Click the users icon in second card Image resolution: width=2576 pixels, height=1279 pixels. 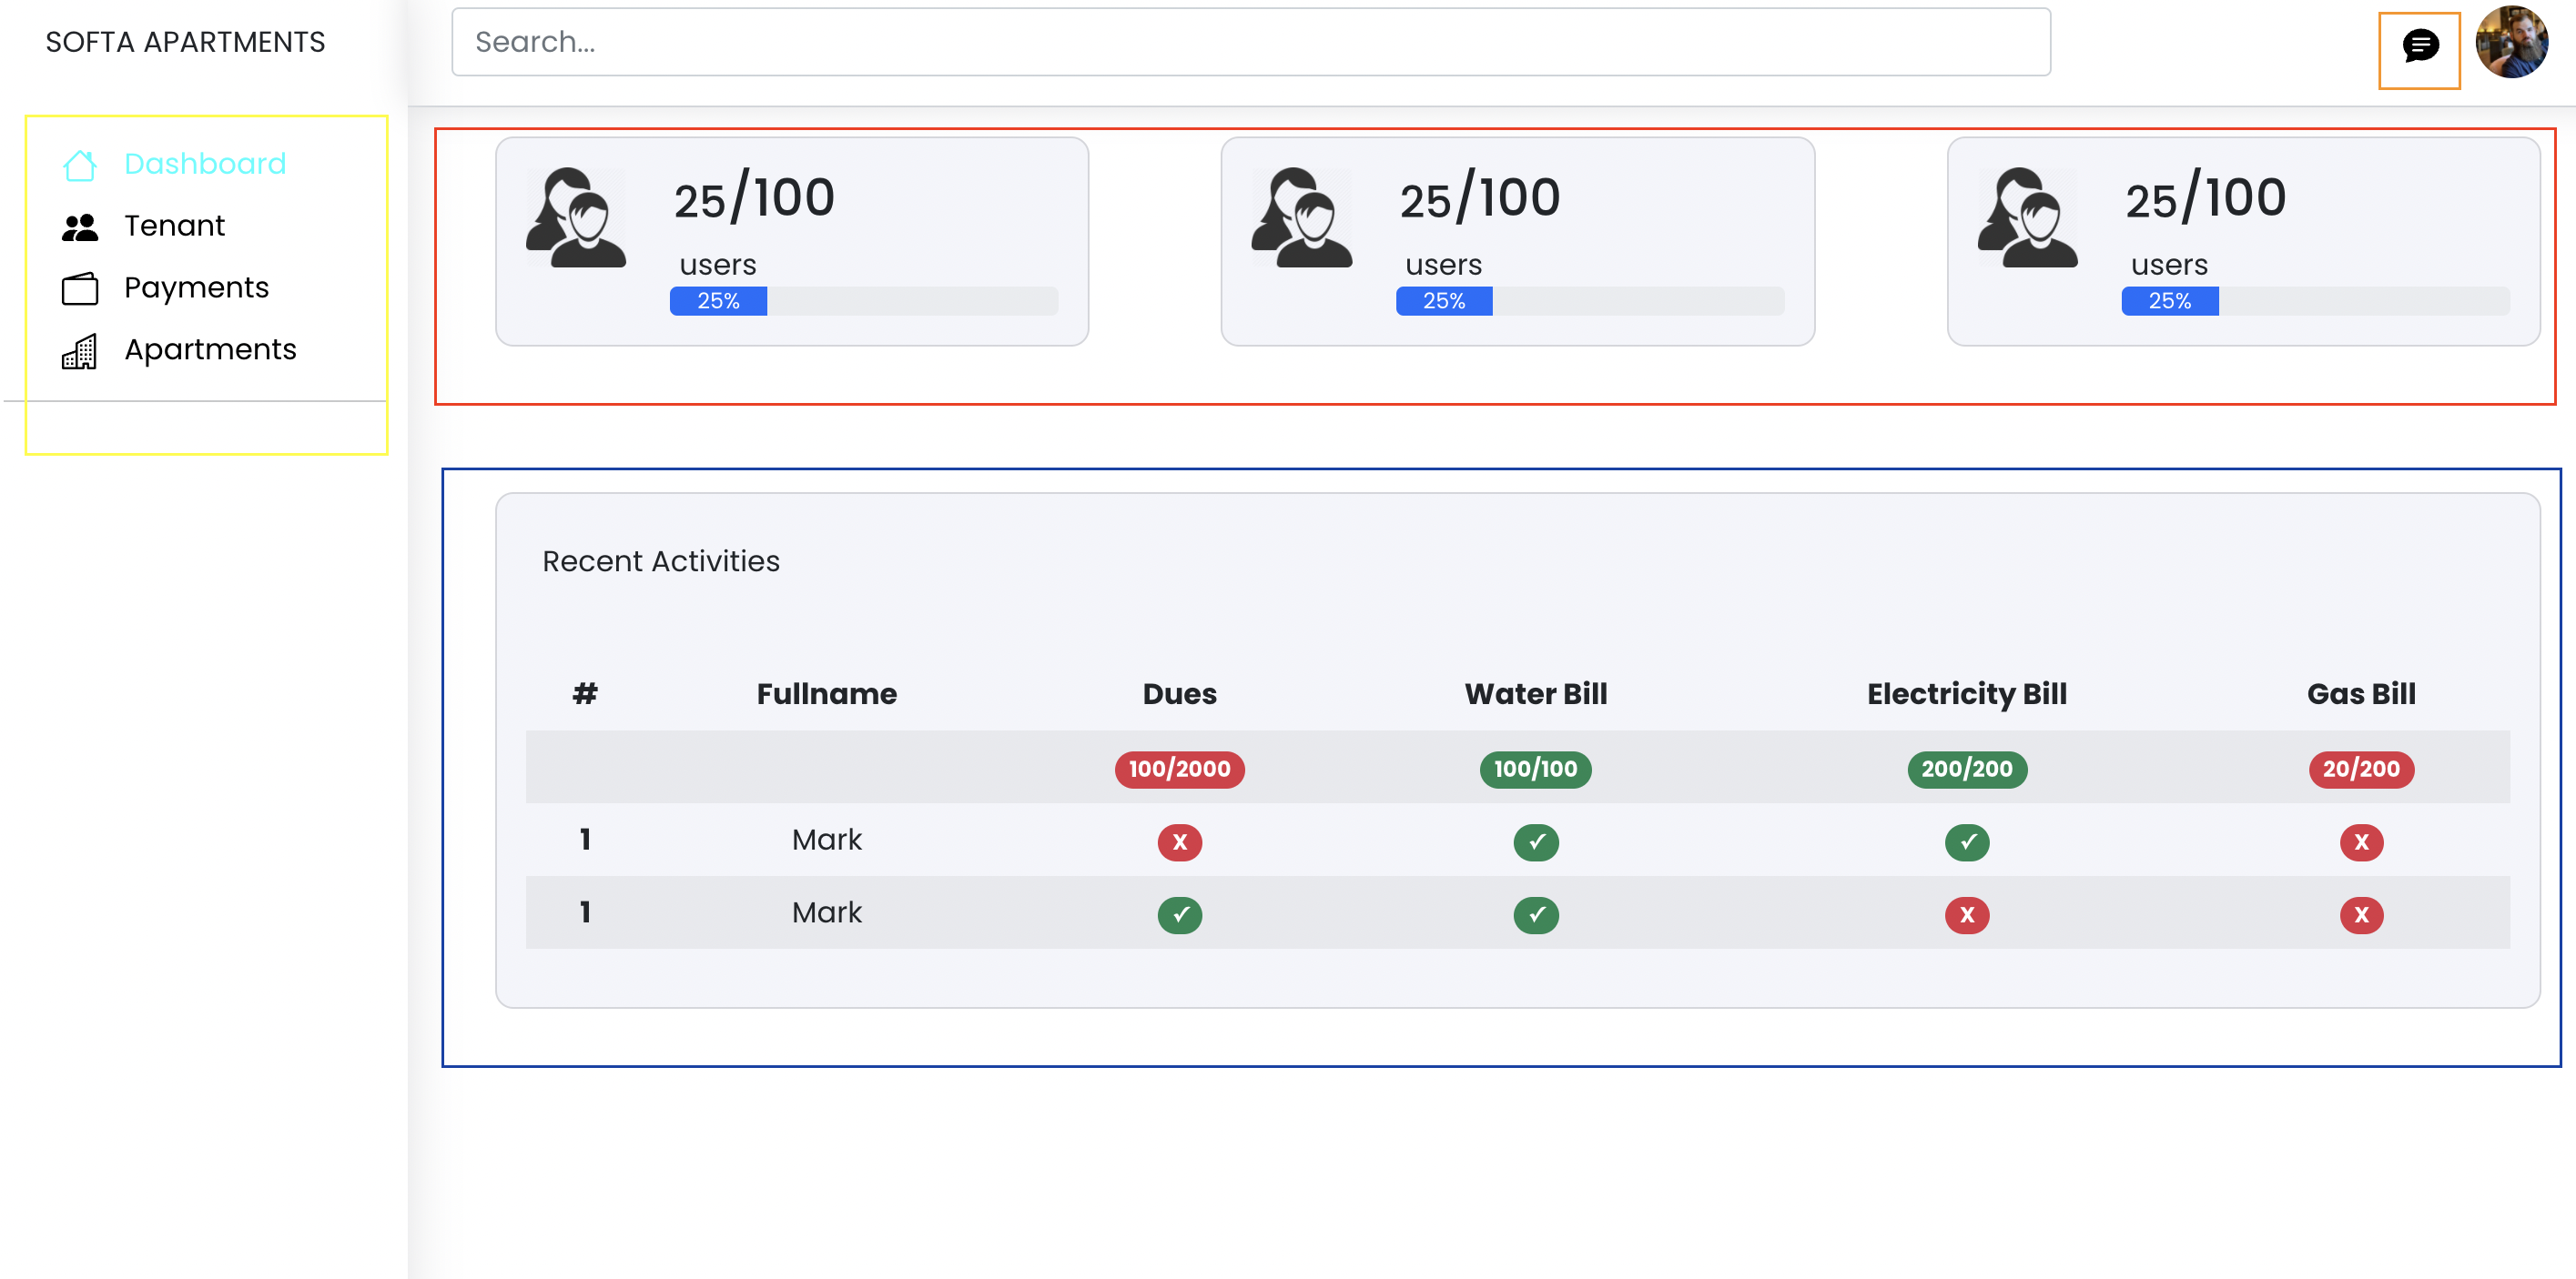[1302, 217]
